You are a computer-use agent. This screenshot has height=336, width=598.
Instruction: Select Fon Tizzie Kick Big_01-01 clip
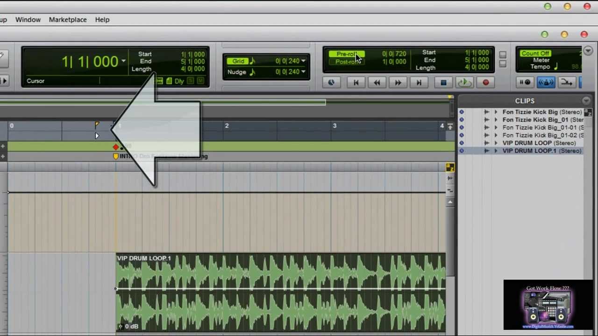point(543,127)
